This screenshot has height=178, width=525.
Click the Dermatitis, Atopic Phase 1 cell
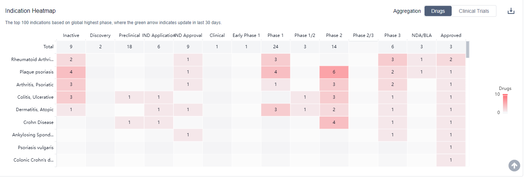[x=275, y=110]
